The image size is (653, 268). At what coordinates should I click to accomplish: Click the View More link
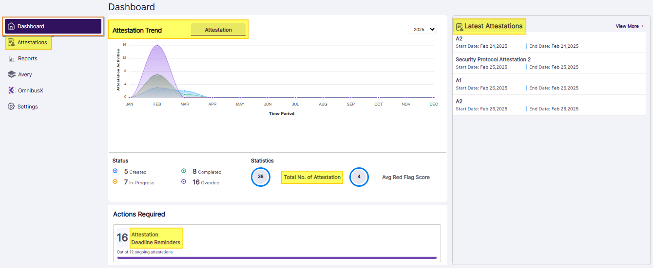click(630, 26)
